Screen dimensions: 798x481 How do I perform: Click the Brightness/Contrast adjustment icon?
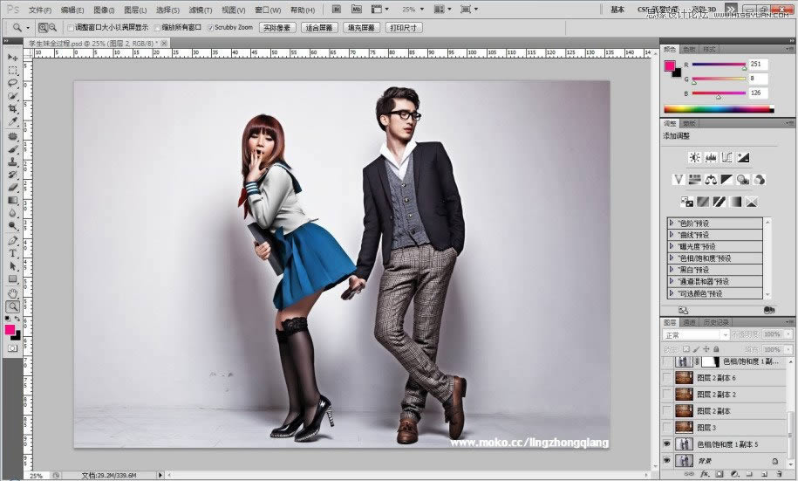point(694,157)
